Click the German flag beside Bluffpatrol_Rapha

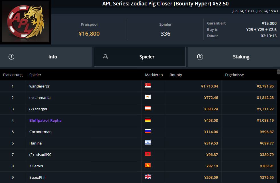[x=148, y=120]
